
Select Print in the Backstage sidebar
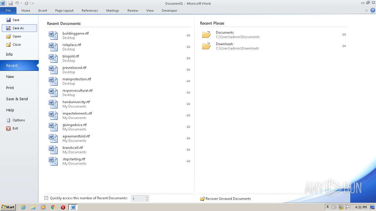point(19,88)
